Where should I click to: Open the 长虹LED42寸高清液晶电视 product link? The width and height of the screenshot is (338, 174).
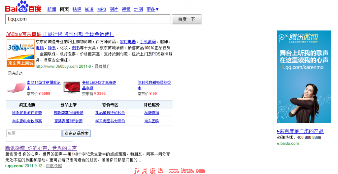click(99, 85)
